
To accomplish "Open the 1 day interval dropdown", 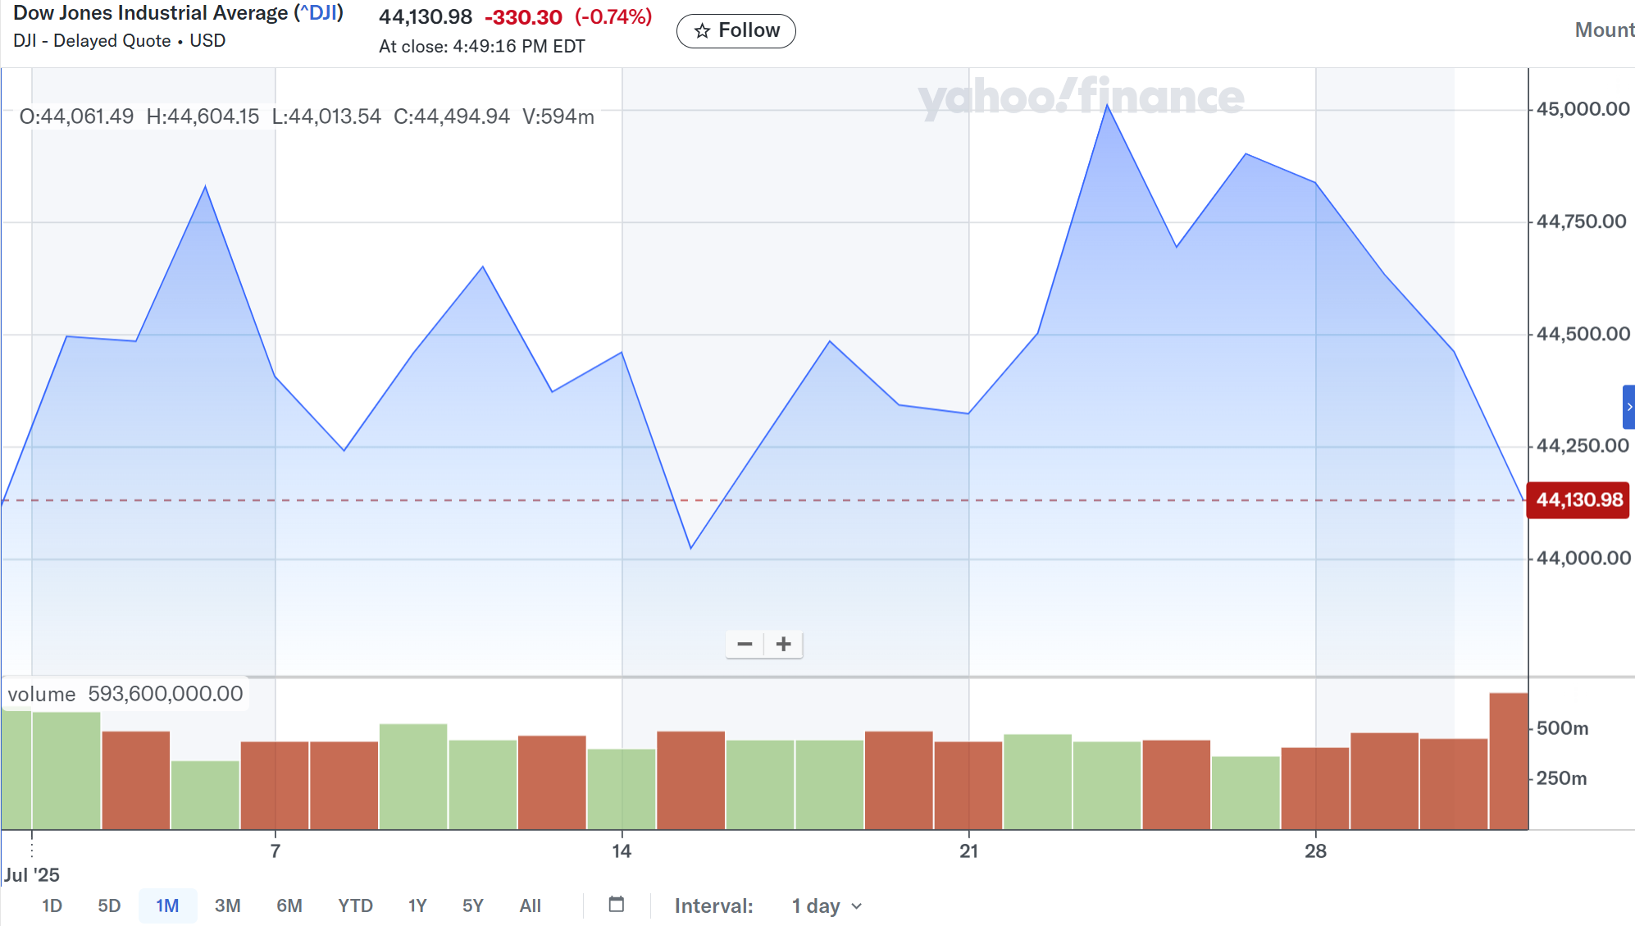I will 827,906.
